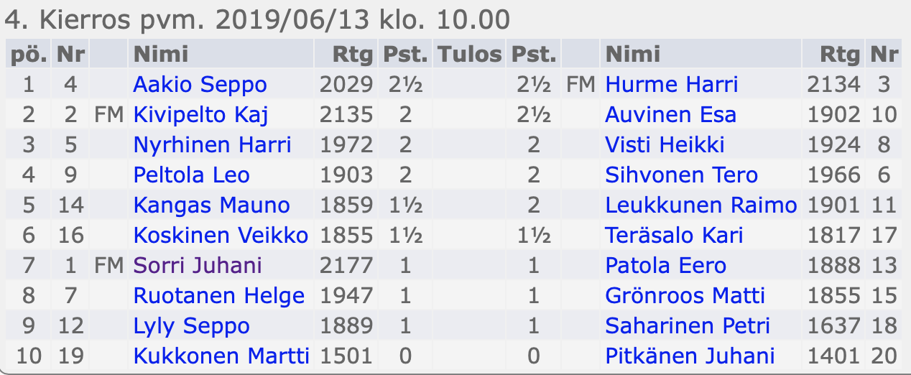
Task: Open Visti Heikki player link
Action: point(665,145)
